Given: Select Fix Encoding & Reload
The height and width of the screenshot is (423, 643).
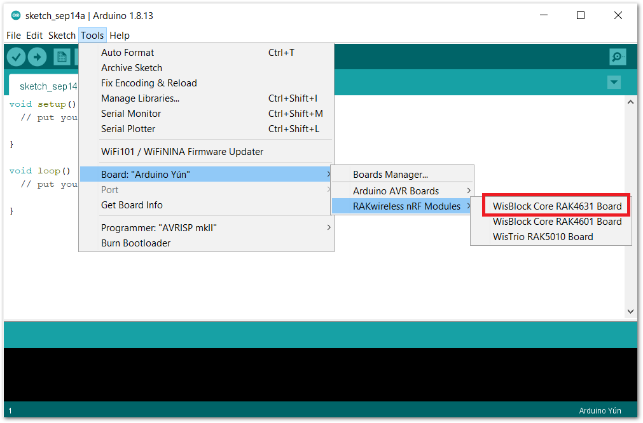Looking at the screenshot, I should 206,83.
